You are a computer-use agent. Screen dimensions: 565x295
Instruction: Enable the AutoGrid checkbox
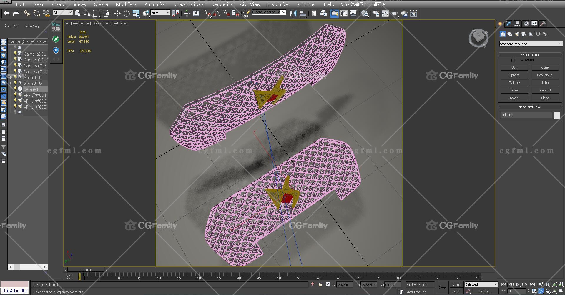(x=513, y=60)
